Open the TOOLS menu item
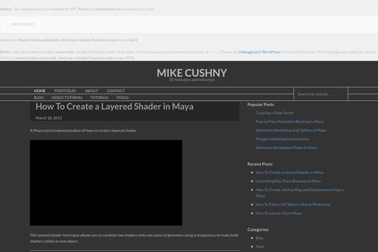Viewport: 378px width, 252px height. pyautogui.click(x=122, y=98)
